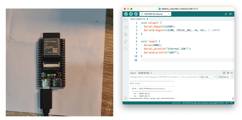Open the ESP32S3 Dev Module board dropdown
Screen dimensions: 242x120
[155, 14]
